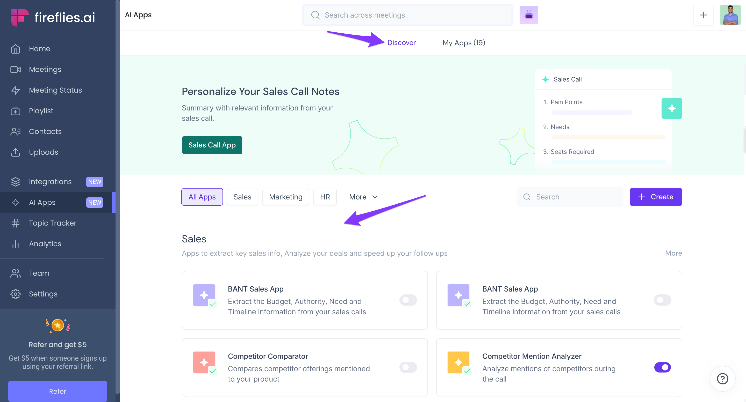Focus the Search across meetings field
Viewport: 746px width, 402px height.
tap(411, 15)
